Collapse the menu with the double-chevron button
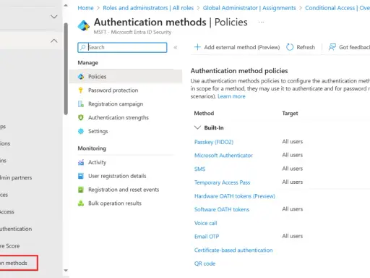 coord(176,48)
